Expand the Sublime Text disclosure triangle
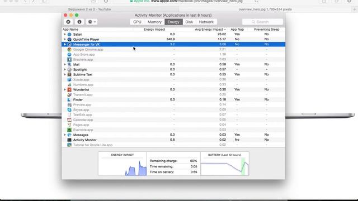 click(65, 74)
